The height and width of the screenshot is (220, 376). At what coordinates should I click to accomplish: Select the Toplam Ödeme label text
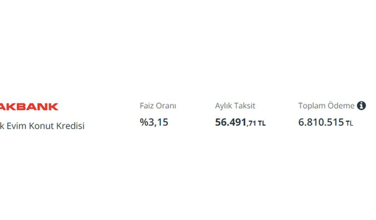(x=326, y=106)
